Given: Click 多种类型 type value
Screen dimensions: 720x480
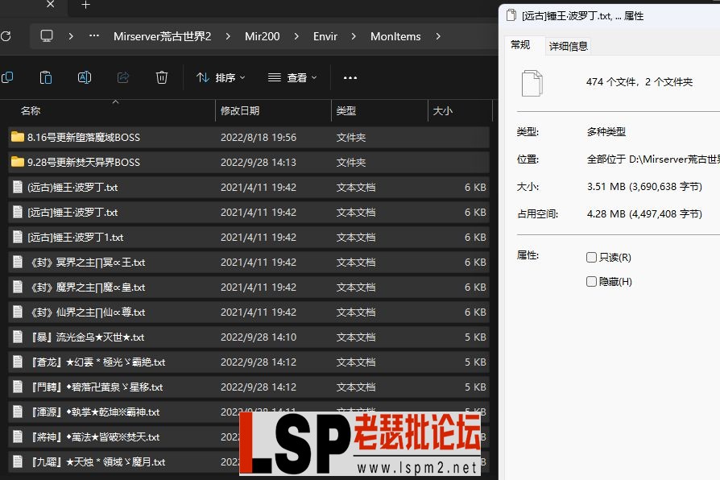Looking at the screenshot, I should pos(606,132).
